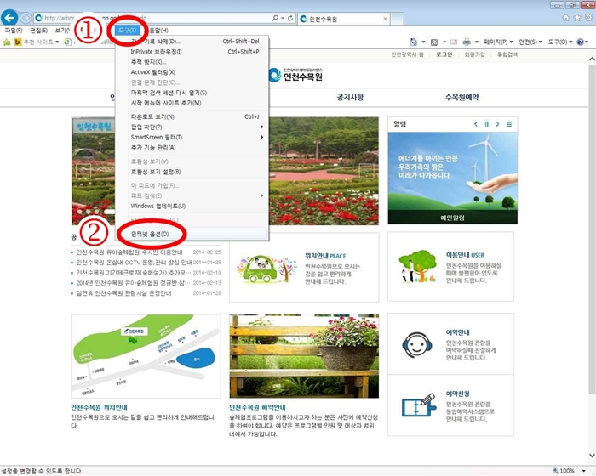Click the top-right home icon
This screenshot has width=596, height=476.
(565, 18)
